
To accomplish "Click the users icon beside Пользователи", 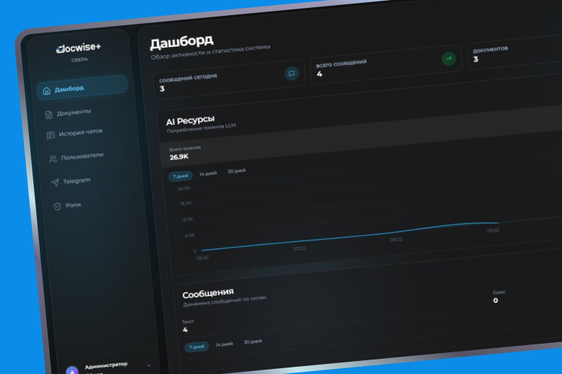I will coord(53,158).
